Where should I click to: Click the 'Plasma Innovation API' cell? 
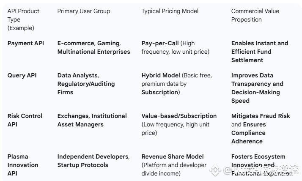23,165
